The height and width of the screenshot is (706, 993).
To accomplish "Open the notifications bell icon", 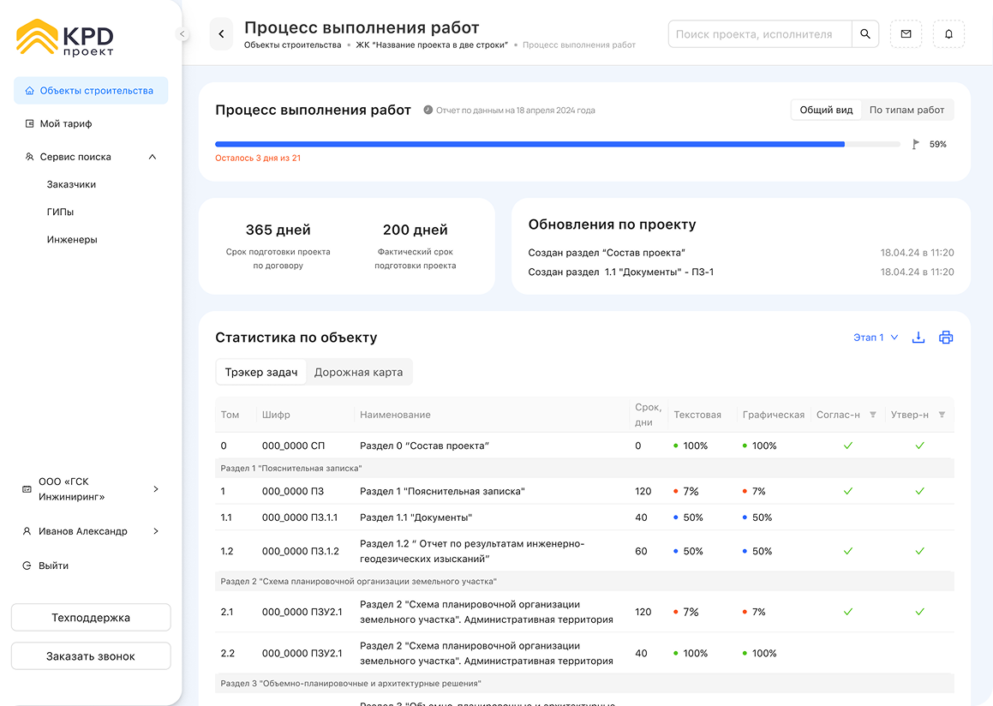I will point(948,34).
